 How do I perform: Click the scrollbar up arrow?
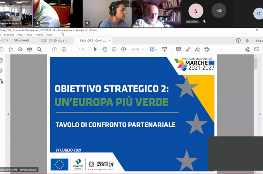[x=255, y=56]
